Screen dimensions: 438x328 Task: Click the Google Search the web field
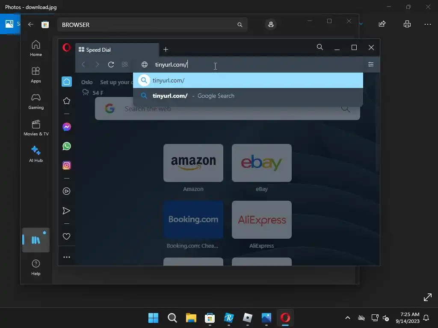228,109
